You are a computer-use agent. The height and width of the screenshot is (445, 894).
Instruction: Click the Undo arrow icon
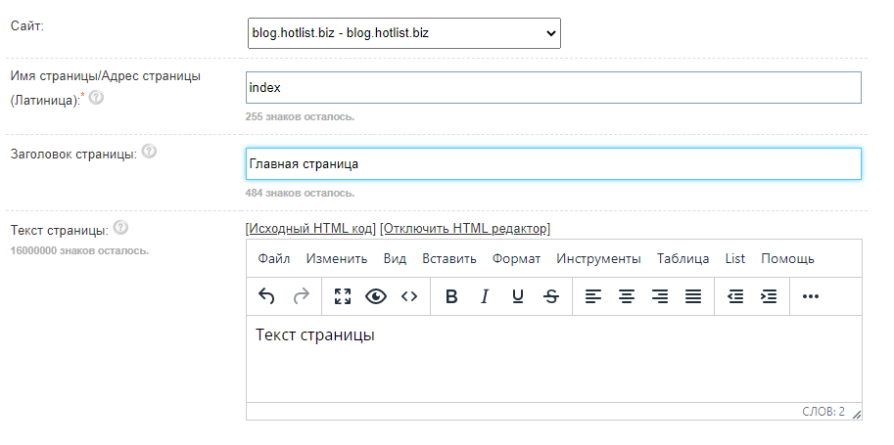[266, 296]
